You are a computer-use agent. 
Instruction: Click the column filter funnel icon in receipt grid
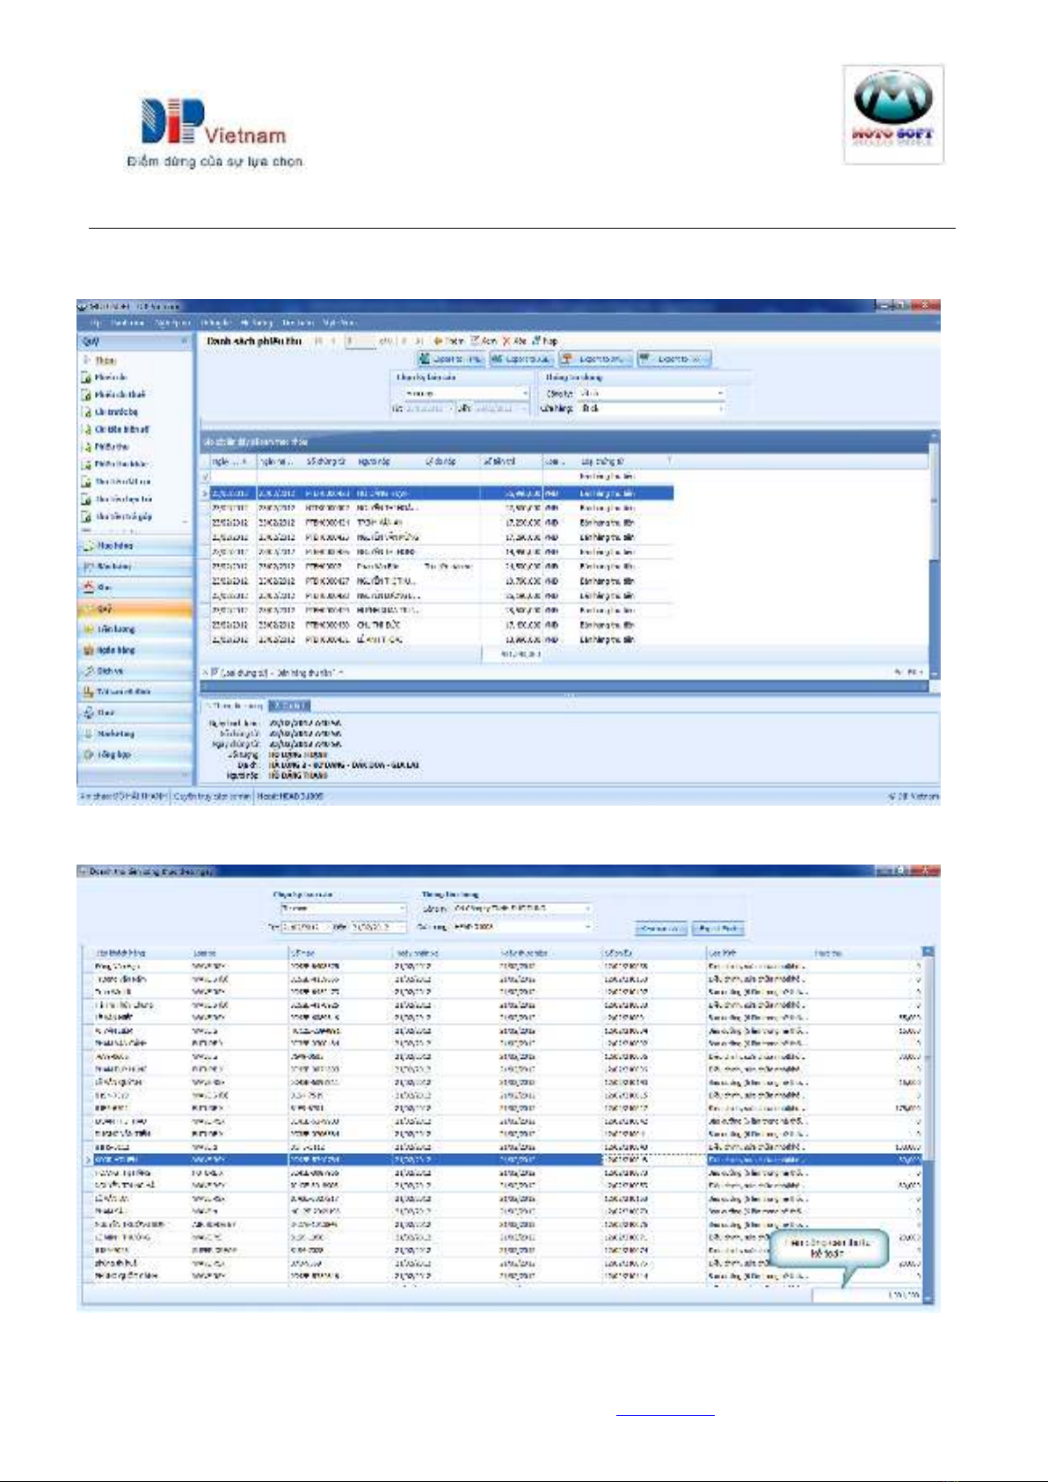click(x=669, y=460)
